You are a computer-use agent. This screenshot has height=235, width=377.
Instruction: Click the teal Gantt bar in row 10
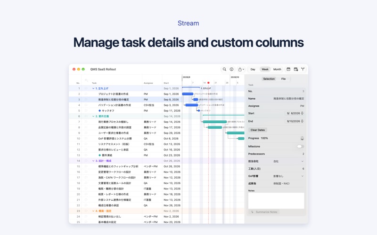(241, 139)
